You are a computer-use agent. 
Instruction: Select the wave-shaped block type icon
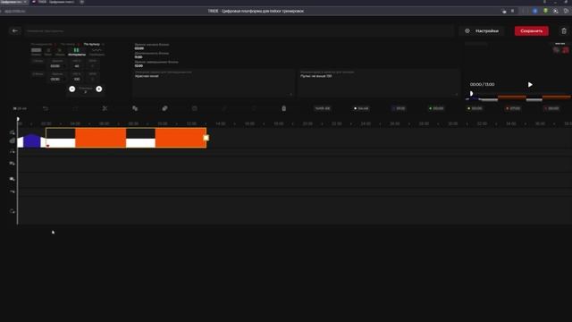click(97, 51)
